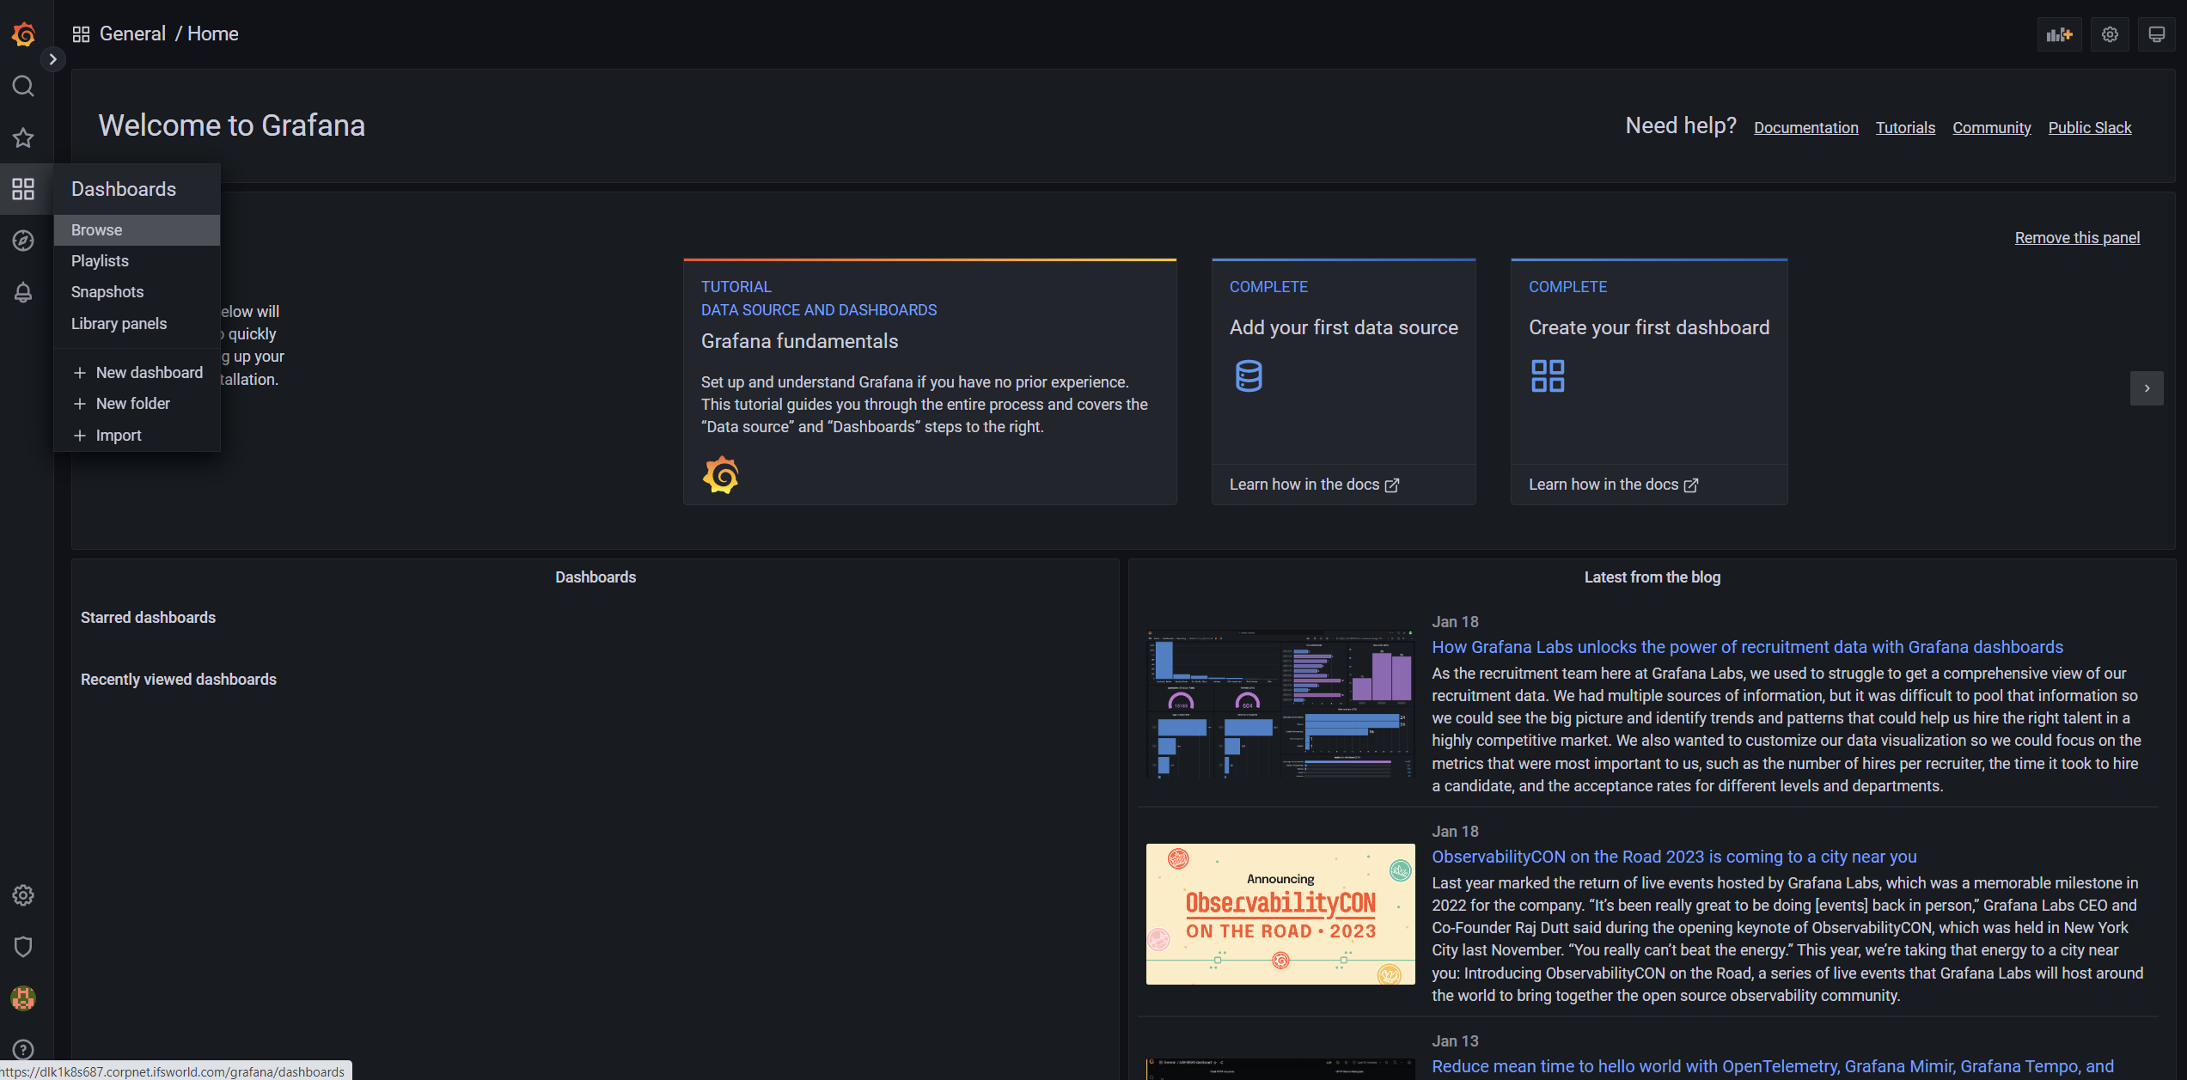Choose New folder from the menu

(x=137, y=404)
